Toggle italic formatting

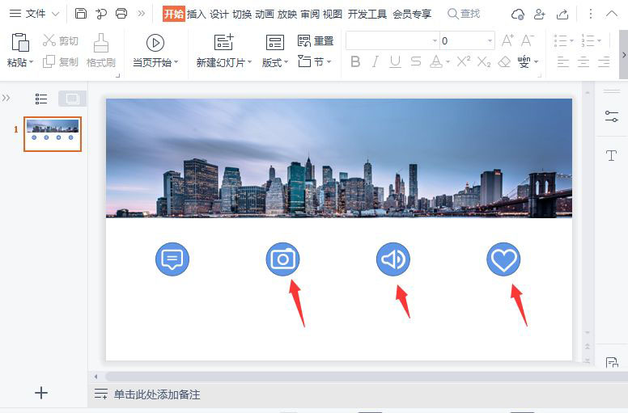pos(376,61)
